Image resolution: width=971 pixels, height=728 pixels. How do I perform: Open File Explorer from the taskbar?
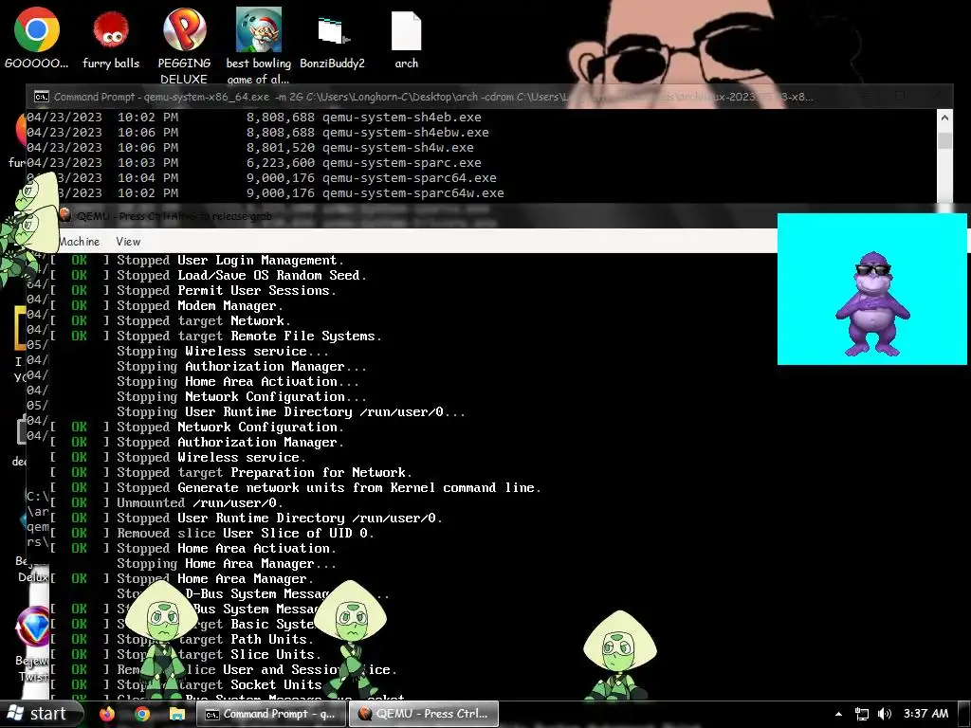(x=177, y=714)
